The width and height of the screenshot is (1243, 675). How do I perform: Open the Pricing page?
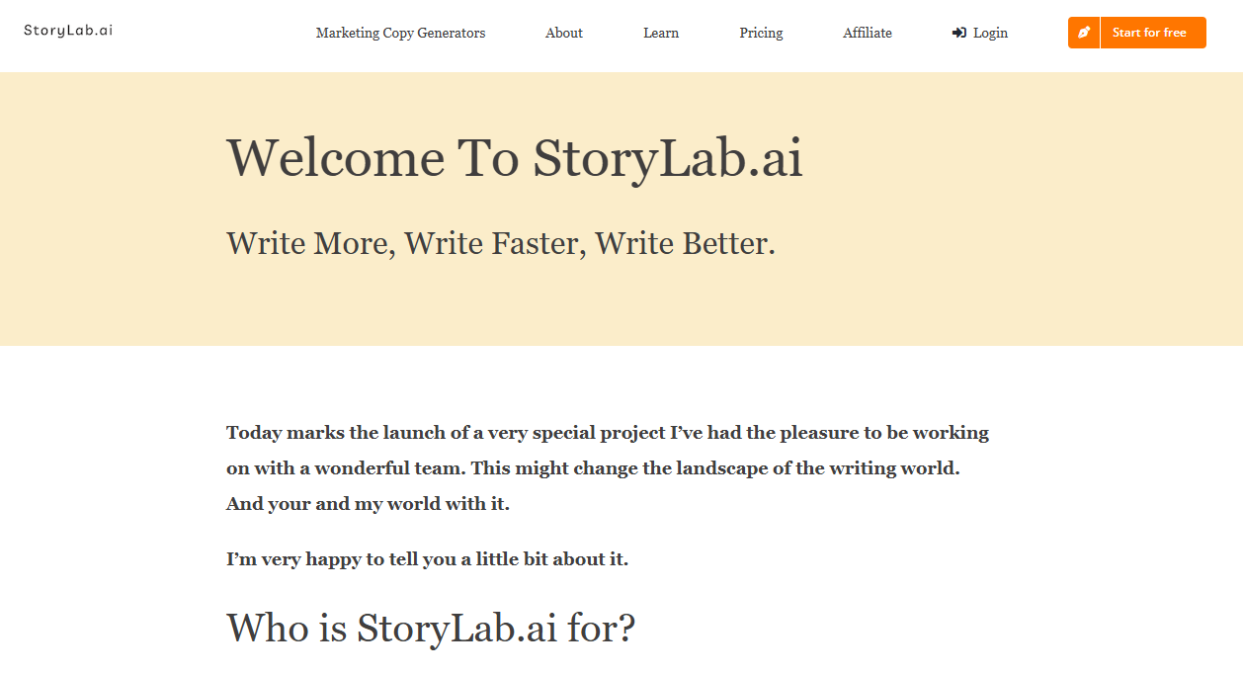tap(761, 33)
